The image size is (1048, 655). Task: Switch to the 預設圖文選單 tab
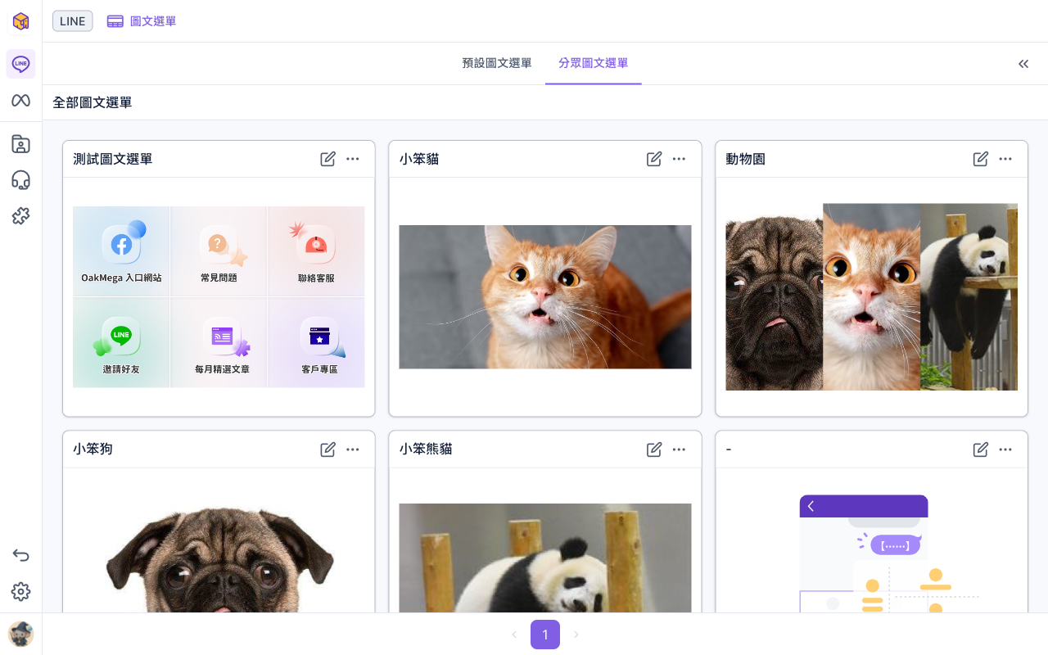click(497, 63)
